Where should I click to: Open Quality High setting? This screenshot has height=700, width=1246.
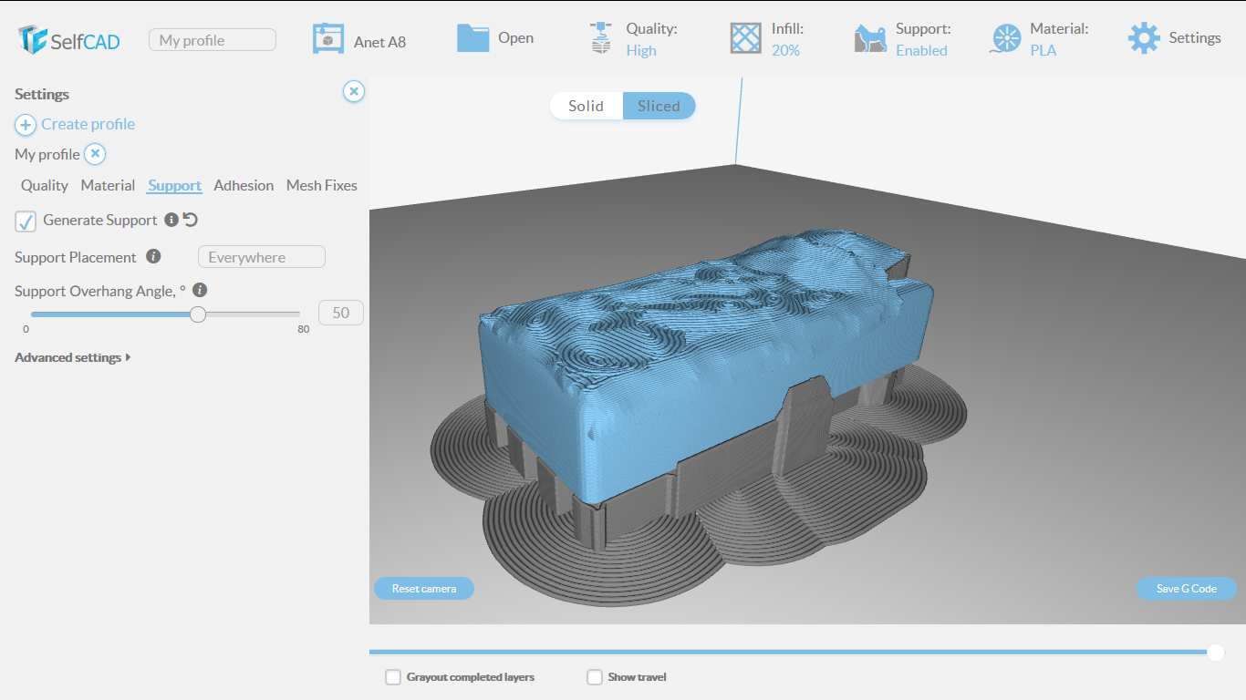coord(651,39)
